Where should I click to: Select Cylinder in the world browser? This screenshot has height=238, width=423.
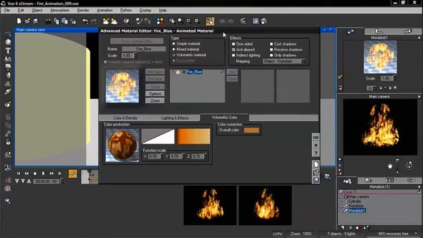pyautogui.click(x=354, y=201)
